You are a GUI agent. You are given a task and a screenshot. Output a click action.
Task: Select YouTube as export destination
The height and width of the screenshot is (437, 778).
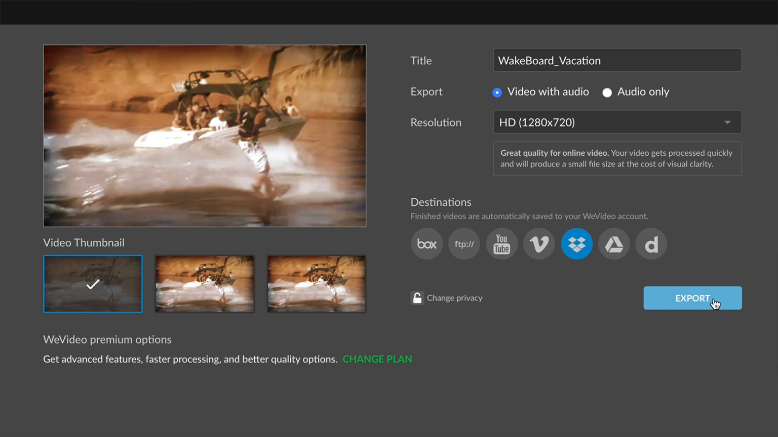pyautogui.click(x=501, y=244)
